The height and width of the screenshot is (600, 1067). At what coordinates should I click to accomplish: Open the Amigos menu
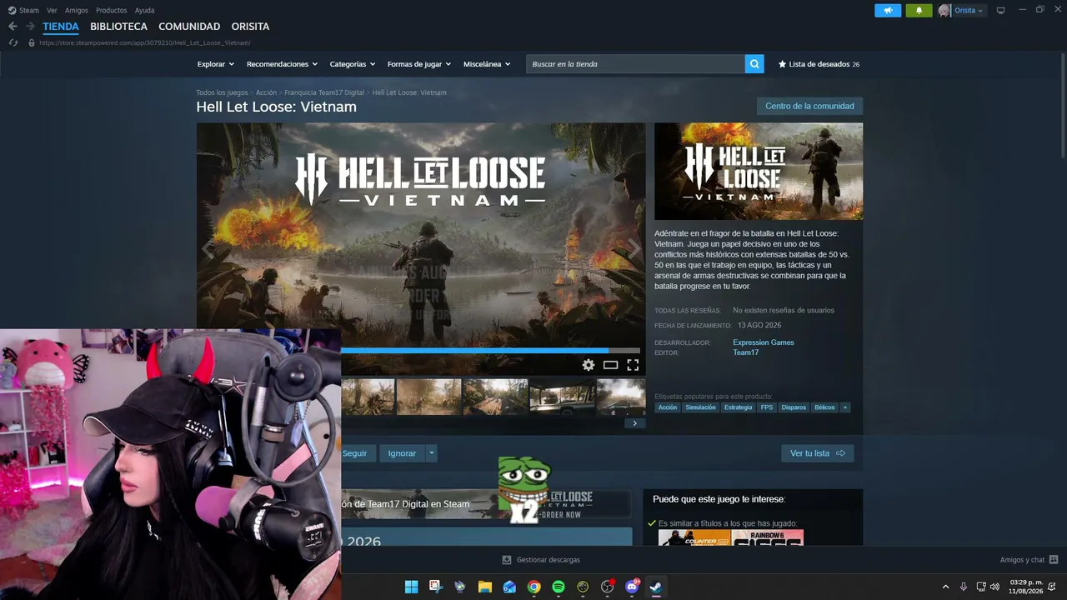click(77, 11)
